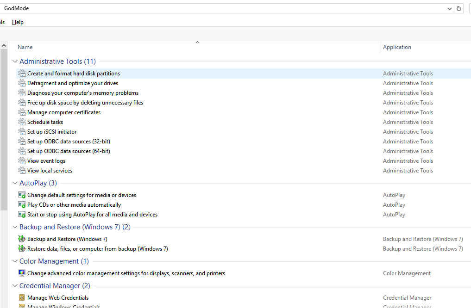Sort by the Name column header

click(25, 47)
